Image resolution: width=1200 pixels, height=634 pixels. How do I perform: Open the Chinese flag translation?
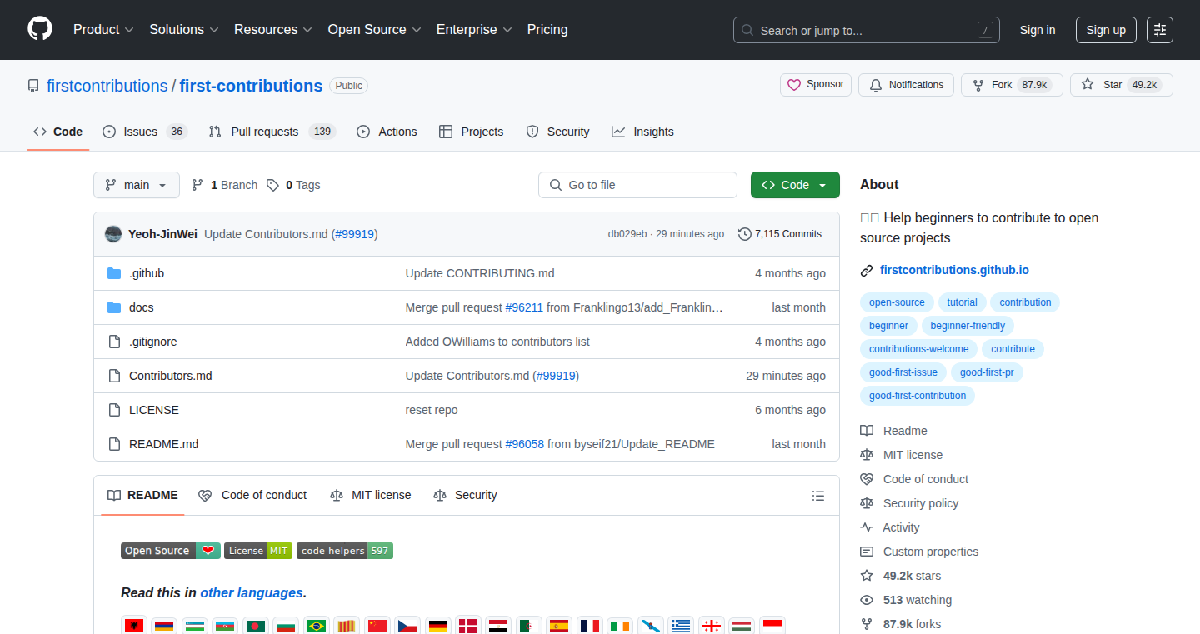pos(377,626)
